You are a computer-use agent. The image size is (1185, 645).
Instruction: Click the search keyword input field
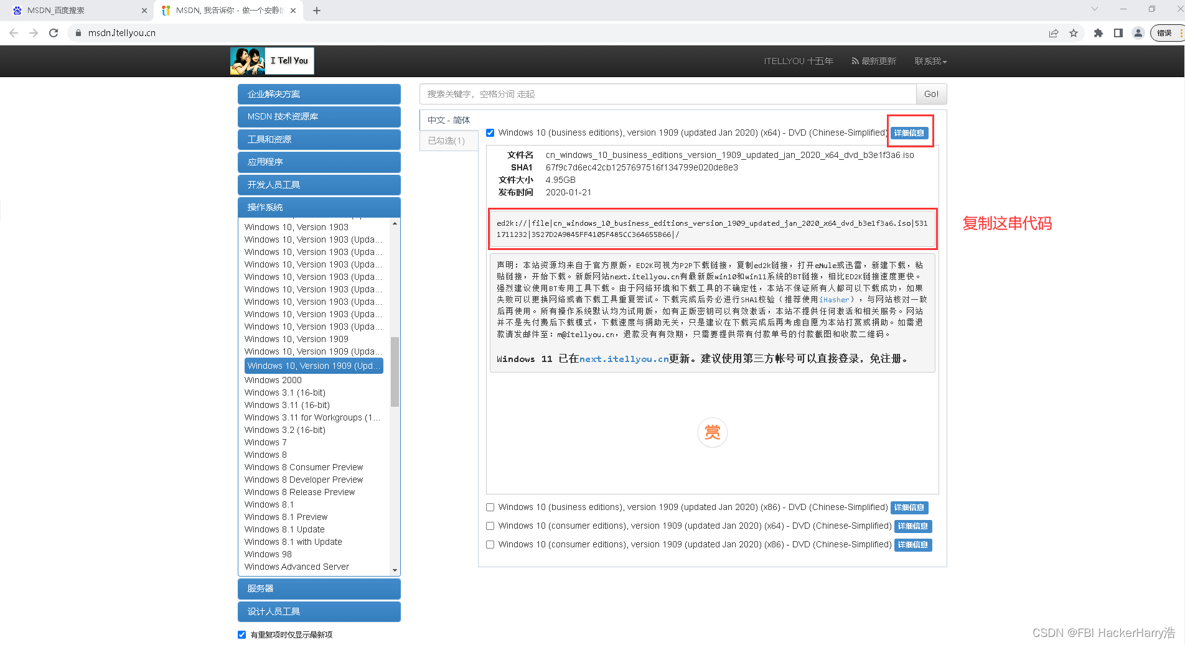[x=668, y=94]
